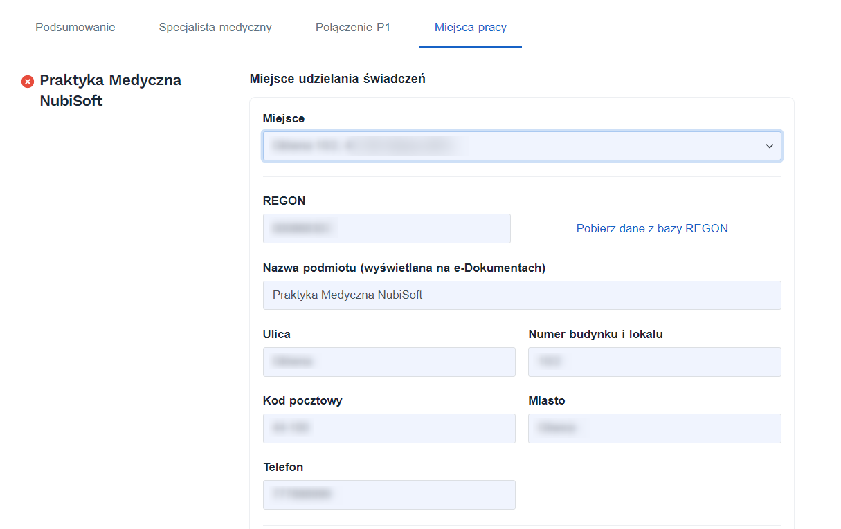841x529 pixels.
Task: Go to the Połączenie P1 tab
Action: click(x=353, y=27)
